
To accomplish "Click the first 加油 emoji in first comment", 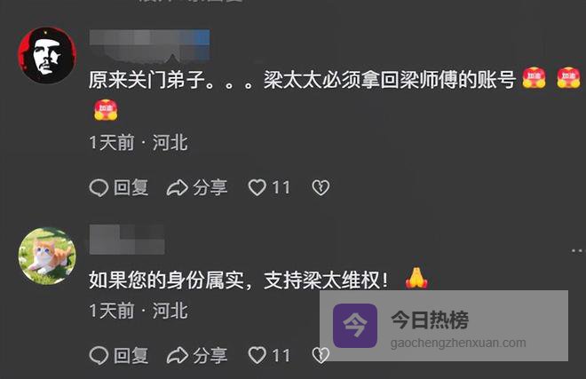I will [x=534, y=78].
